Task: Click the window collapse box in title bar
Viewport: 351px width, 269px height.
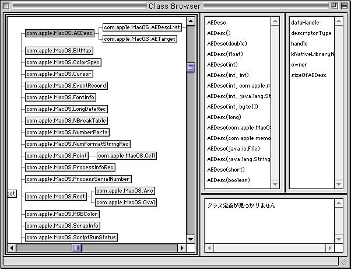Action: [343, 6]
